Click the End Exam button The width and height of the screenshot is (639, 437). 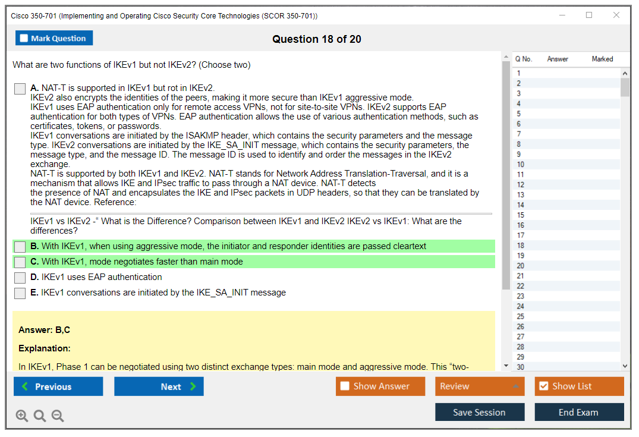(579, 413)
